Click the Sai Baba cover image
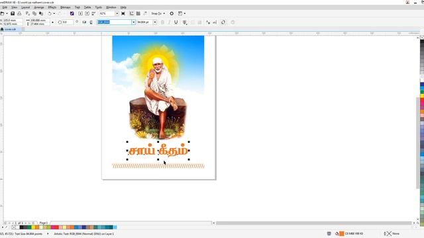The image size is (424, 238). tap(158, 87)
